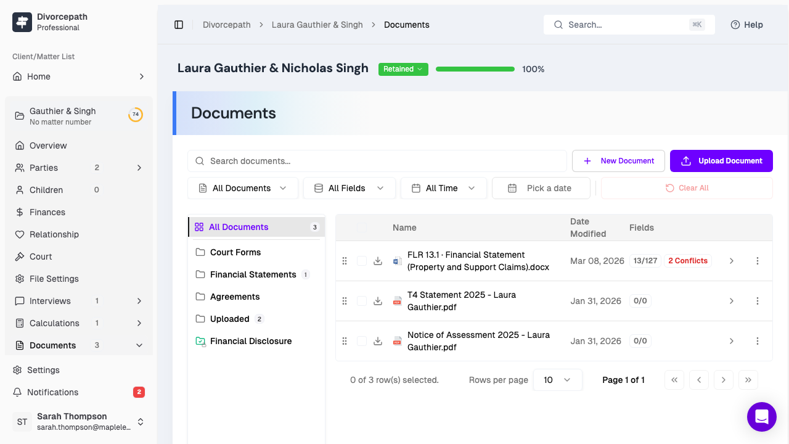Download the T4 Statement 2025 file
This screenshot has width=789, height=444.
[378, 301]
